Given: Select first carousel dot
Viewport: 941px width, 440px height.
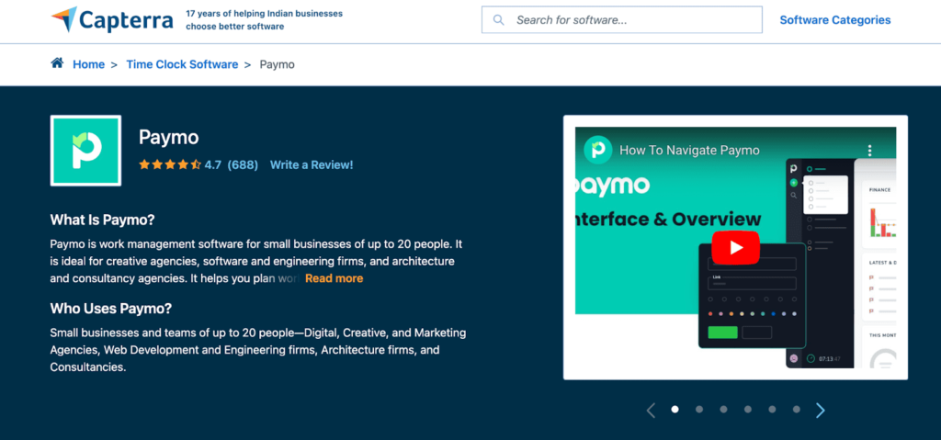Looking at the screenshot, I should point(675,410).
